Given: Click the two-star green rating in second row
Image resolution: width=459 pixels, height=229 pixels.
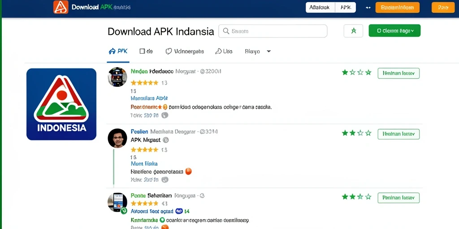Looking at the screenshot, I should pos(356,133).
